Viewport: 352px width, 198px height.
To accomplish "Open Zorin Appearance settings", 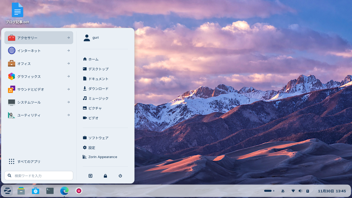I will pos(103,157).
